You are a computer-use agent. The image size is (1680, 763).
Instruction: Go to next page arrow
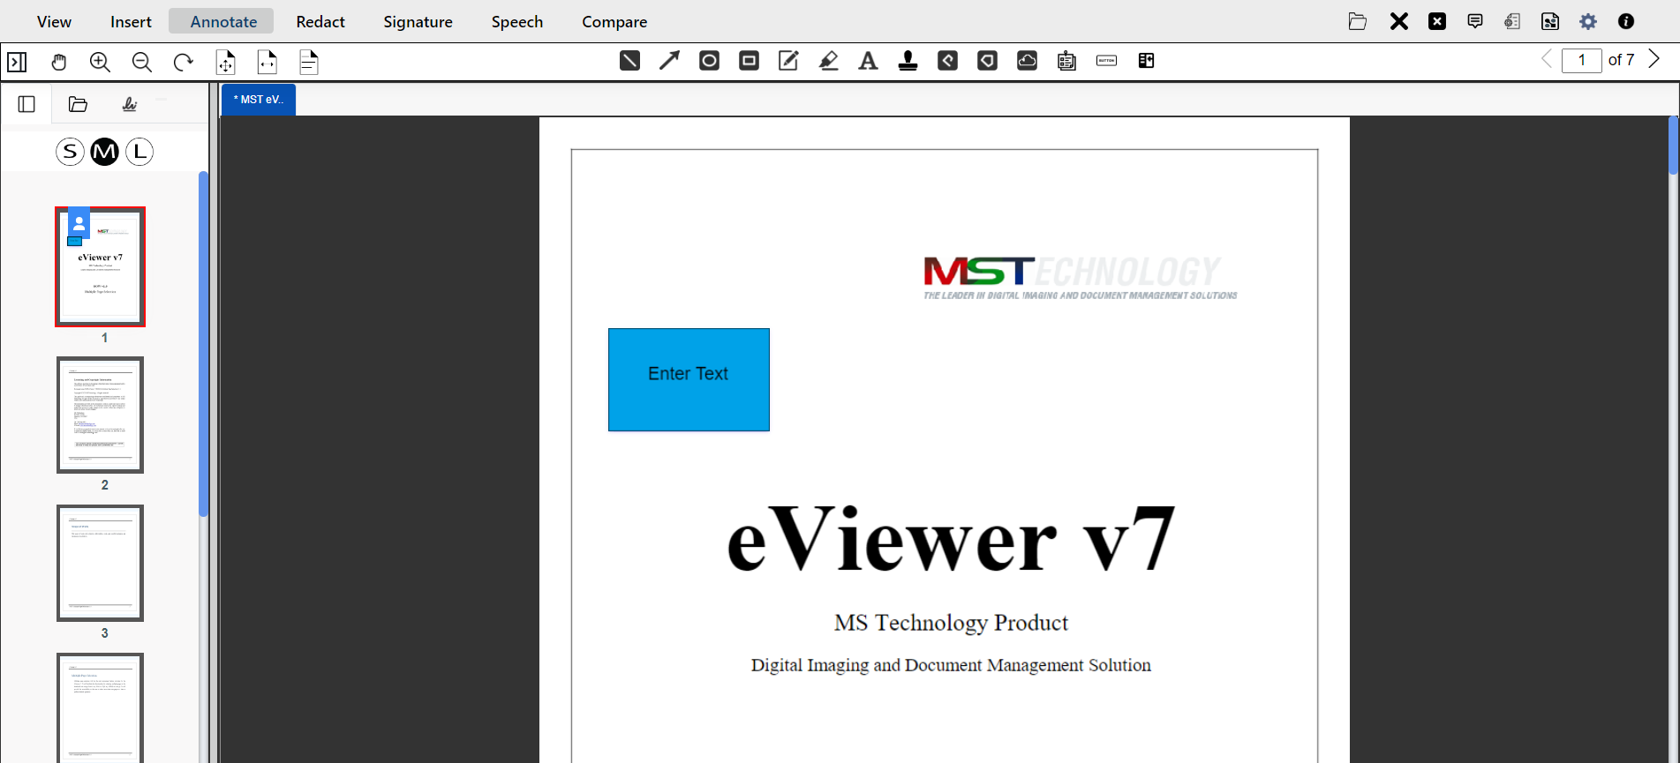coord(1654,59)
